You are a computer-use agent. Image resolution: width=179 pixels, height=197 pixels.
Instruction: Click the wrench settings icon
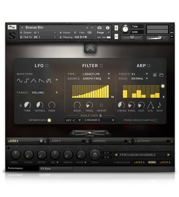point(12,27)
